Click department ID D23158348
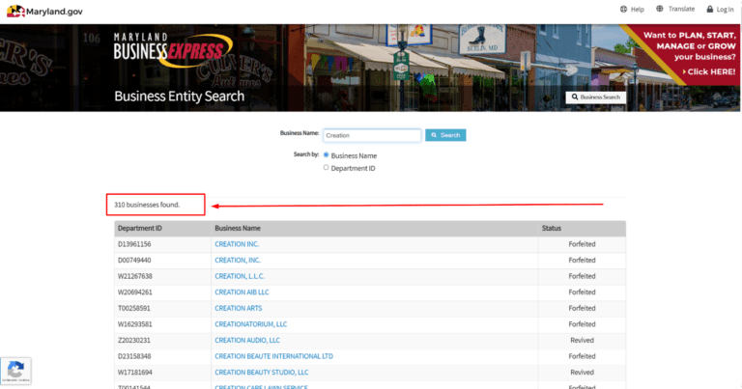 click(134, 356)
